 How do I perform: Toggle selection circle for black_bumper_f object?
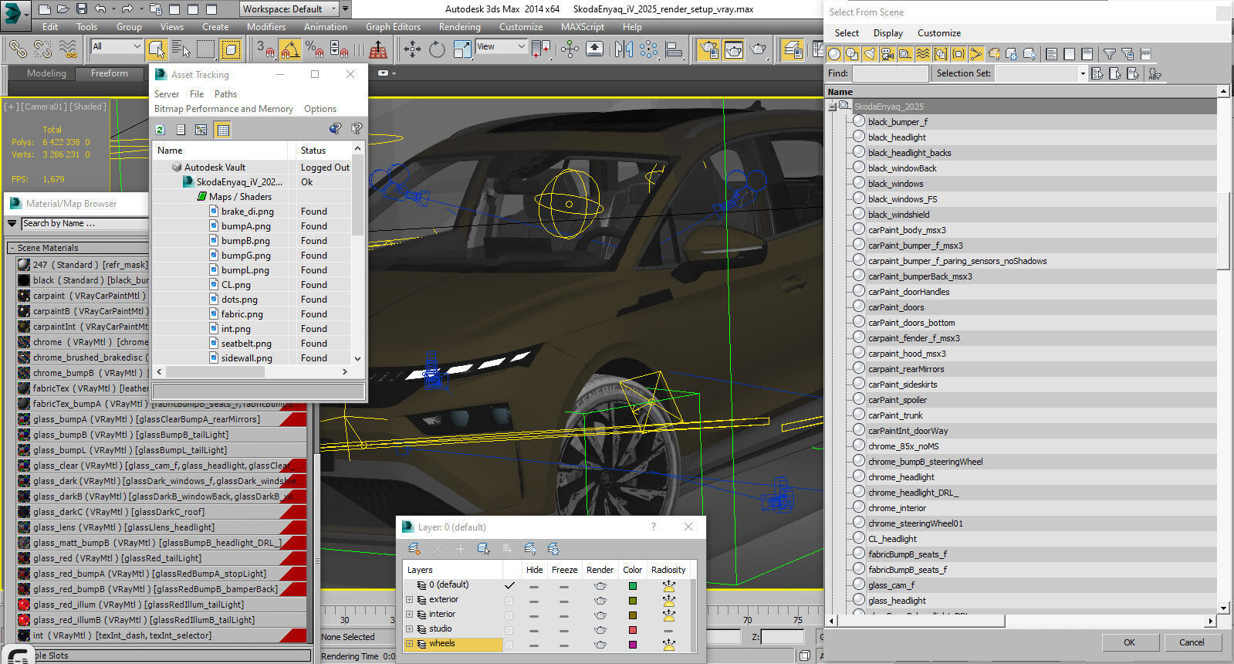point(859,121)
